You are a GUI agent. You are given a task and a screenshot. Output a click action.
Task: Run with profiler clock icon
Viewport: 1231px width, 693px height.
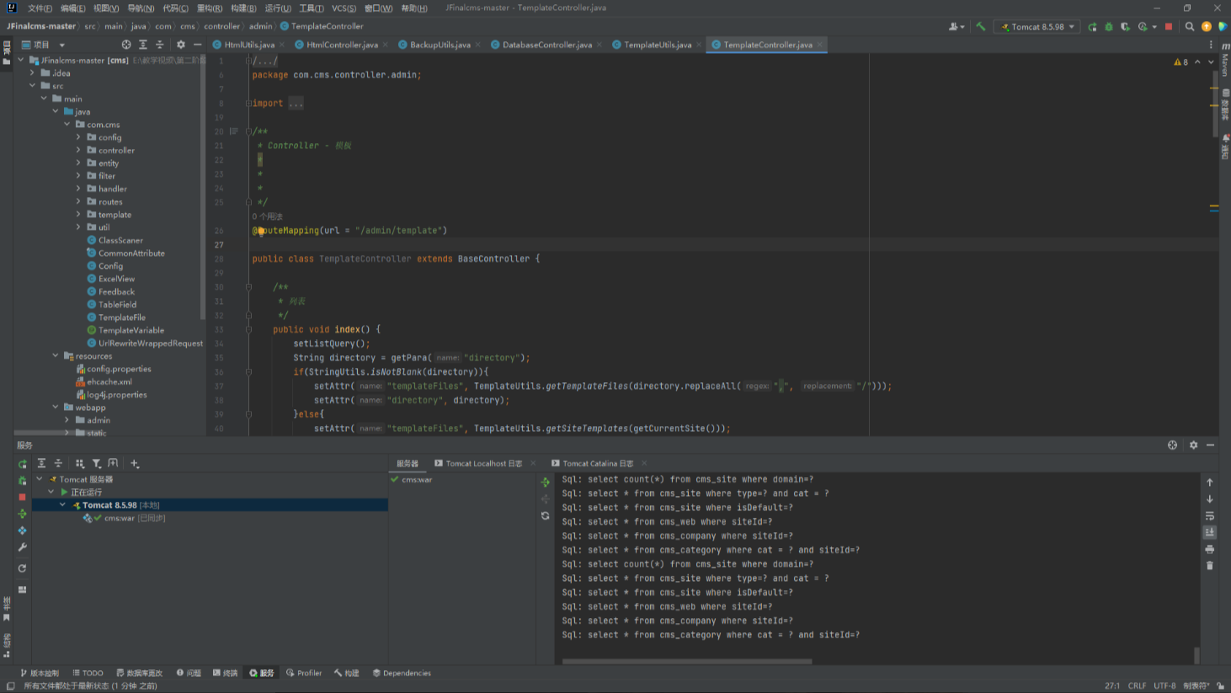click(1143, 27)
